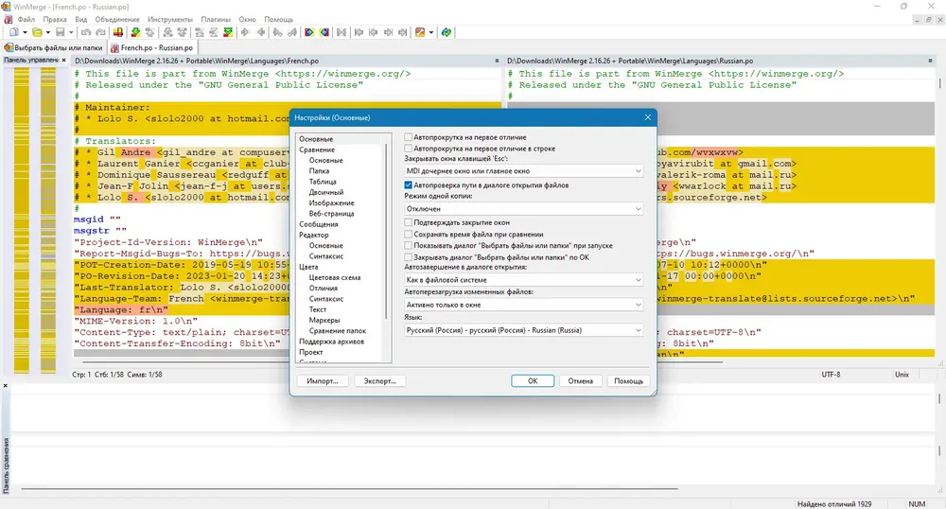The height and width of the screenshot is (509, 946).
Task: Confirm settings with OK button
Action: [533, 381]
